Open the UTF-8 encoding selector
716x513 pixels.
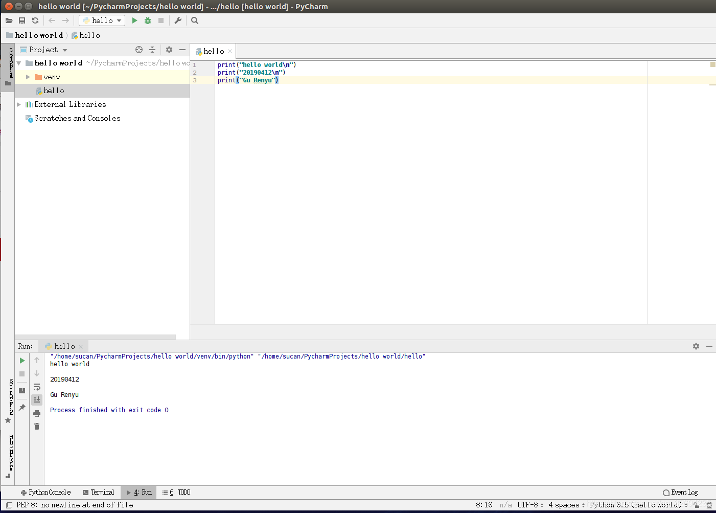[x=530, y=505]
